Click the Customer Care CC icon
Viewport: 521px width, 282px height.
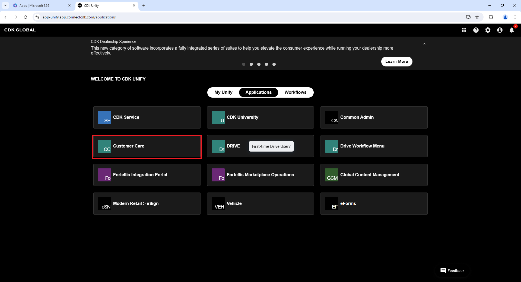[x=104, y=146]
